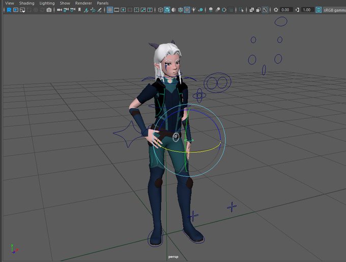346x262 pixels.
Task: Click the gamma value field 1.00
Action: click(307, 10)
